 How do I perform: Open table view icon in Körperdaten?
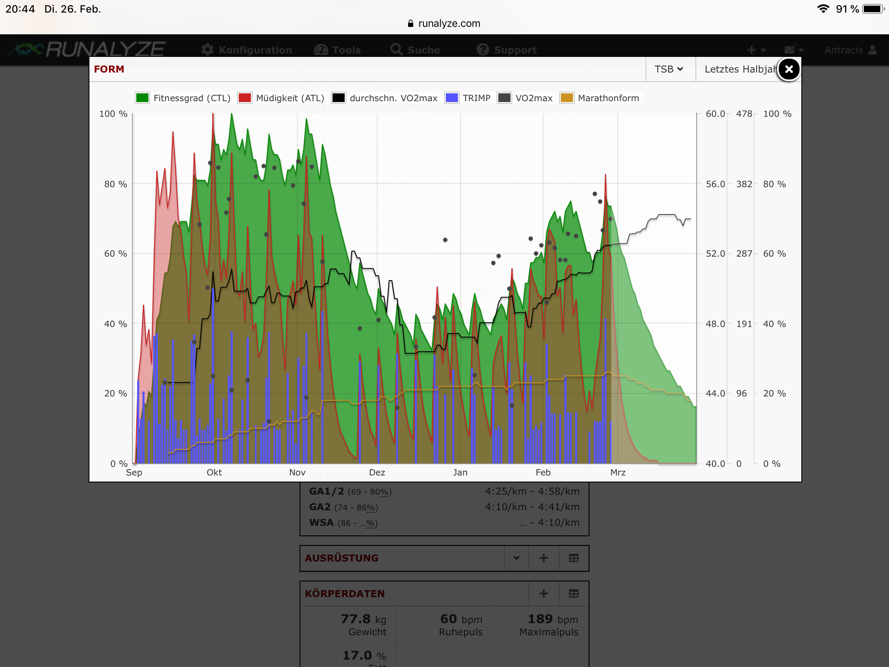[x=573, y=594]
